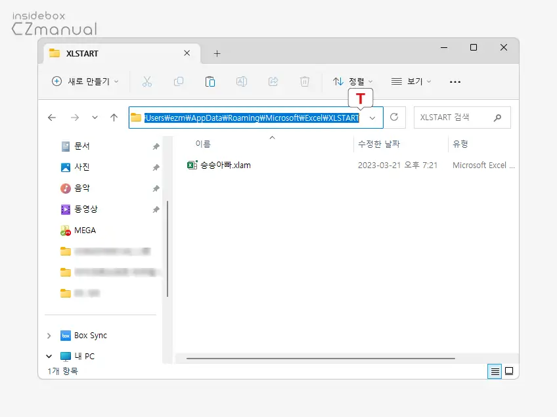The image size is (557, 417).
Task: Click the 새로 만들기 button
Action: click(83, 81)
